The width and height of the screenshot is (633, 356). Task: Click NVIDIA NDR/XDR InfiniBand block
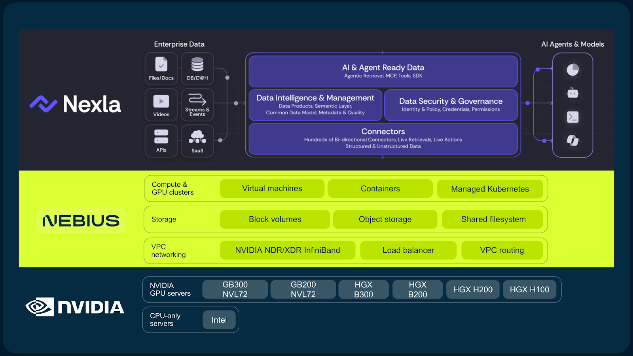[x=288, y=250]
